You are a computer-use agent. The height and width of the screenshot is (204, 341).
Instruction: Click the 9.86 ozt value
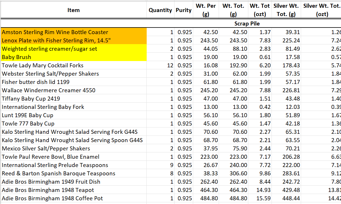(x=265, y=173)
